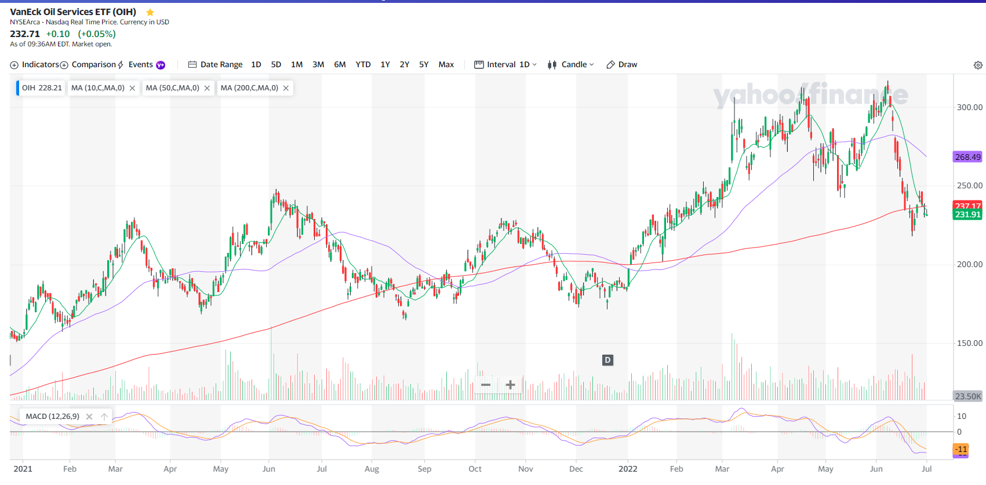The width and height of the screenshot is (986, 485).
Task: Open the Date Range calendar picker
Action: (215, 65)
